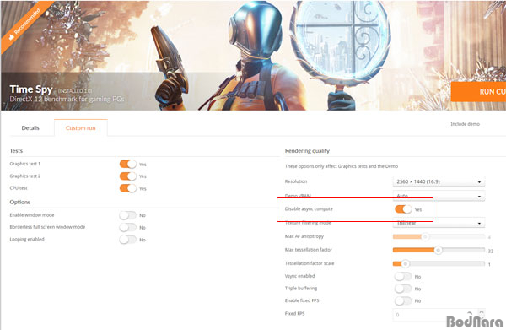This screenshot has width=506, height=330.
Task: Select the Custom run tab
Action: click(81, 128)
